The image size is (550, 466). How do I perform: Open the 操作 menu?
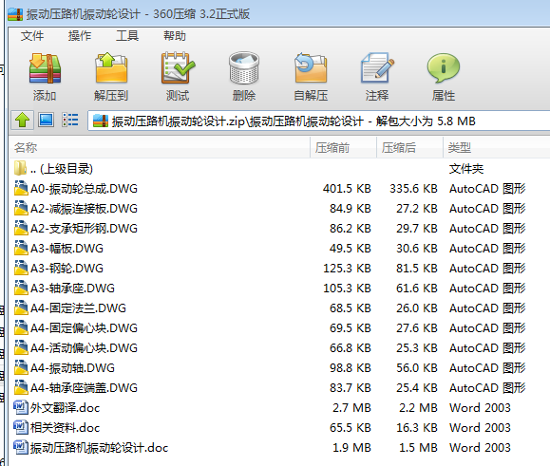(80, 36)
